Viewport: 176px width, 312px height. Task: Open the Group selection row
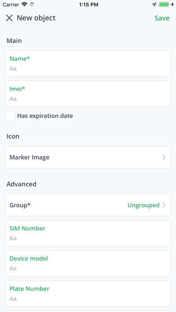(88, 205)
